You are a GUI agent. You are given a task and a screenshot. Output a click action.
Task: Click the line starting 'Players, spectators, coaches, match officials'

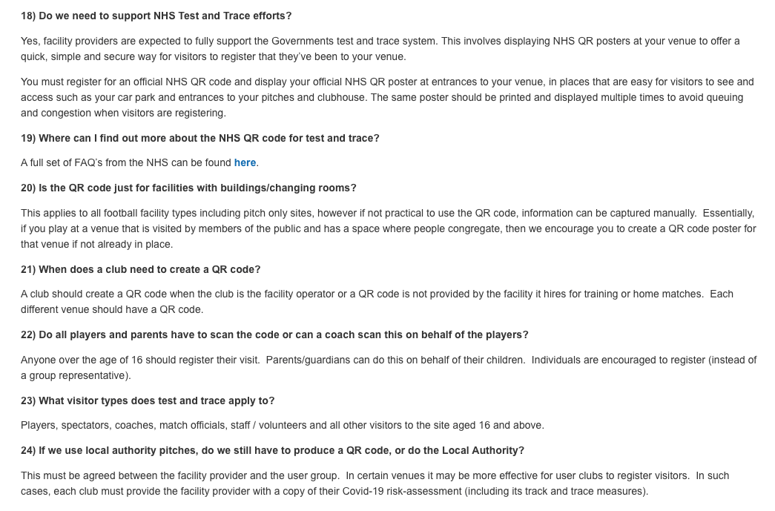[282, 426]
